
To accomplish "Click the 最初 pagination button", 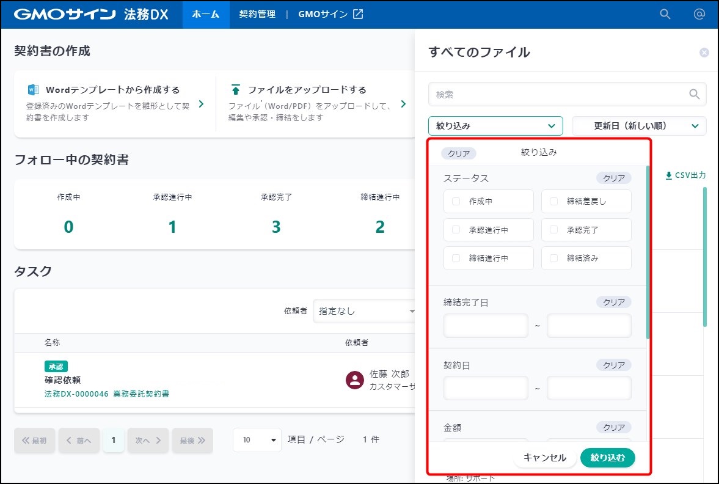I will (34, 441).
